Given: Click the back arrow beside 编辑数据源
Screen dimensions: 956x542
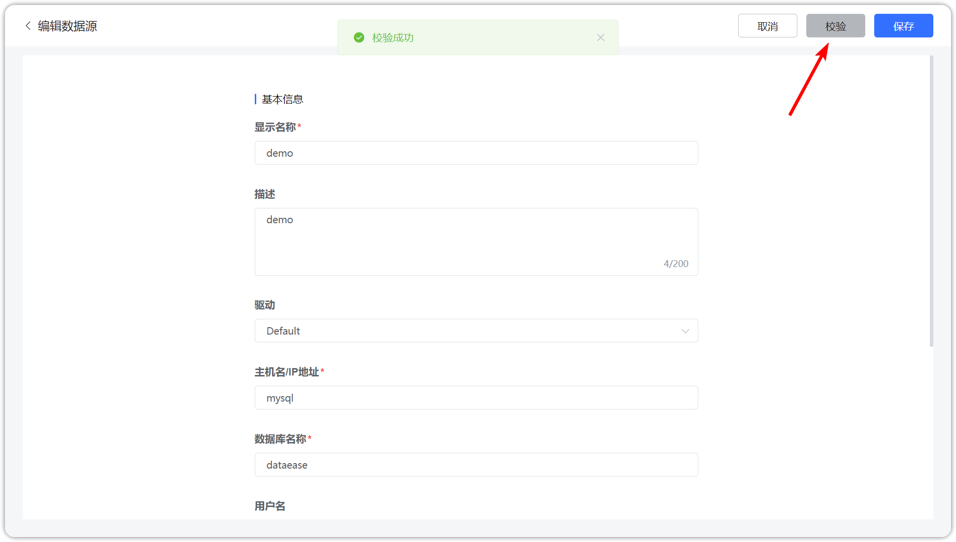Looking at the screenshot, I should tap(28, 26).
